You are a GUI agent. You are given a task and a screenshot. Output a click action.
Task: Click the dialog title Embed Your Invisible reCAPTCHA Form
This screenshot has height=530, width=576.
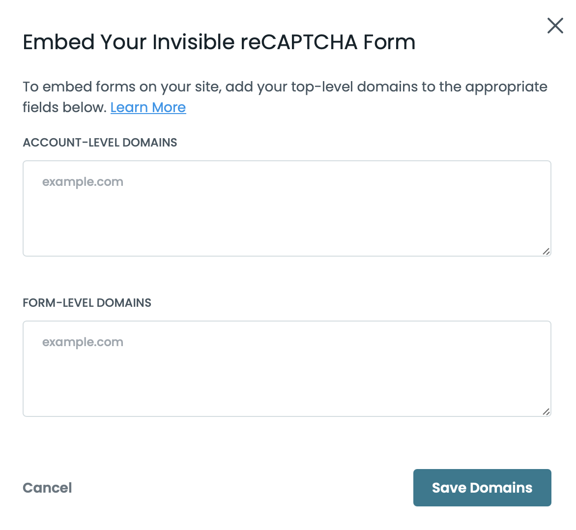(x=219, y=42)
